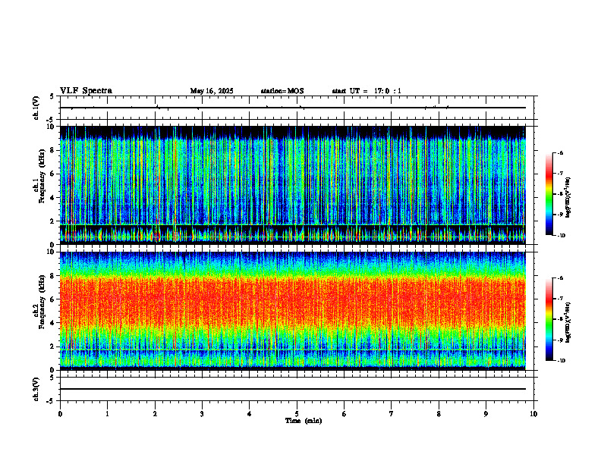
Task: Click time axis tick label "2"
Action: (155, 414)
